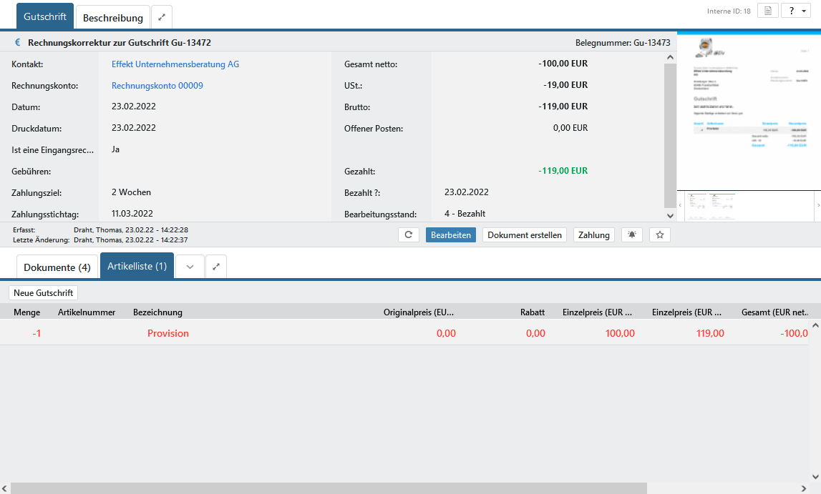Create a Neue Gutschrift
The width and height of the screenshot is (821, 494).
(43, 292)
